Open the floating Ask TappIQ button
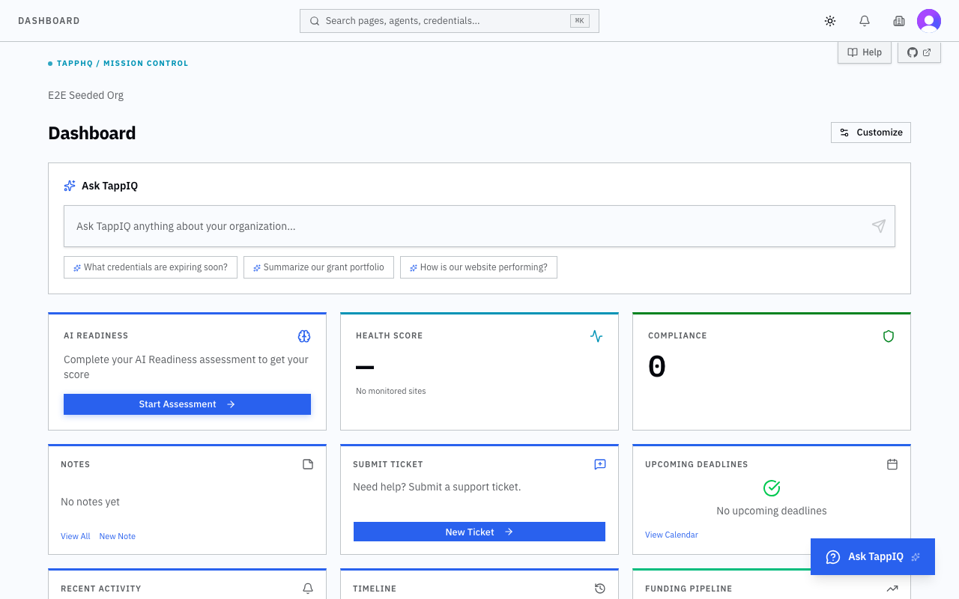Viewport: 959px width, 599px height. tap(873, 556)
